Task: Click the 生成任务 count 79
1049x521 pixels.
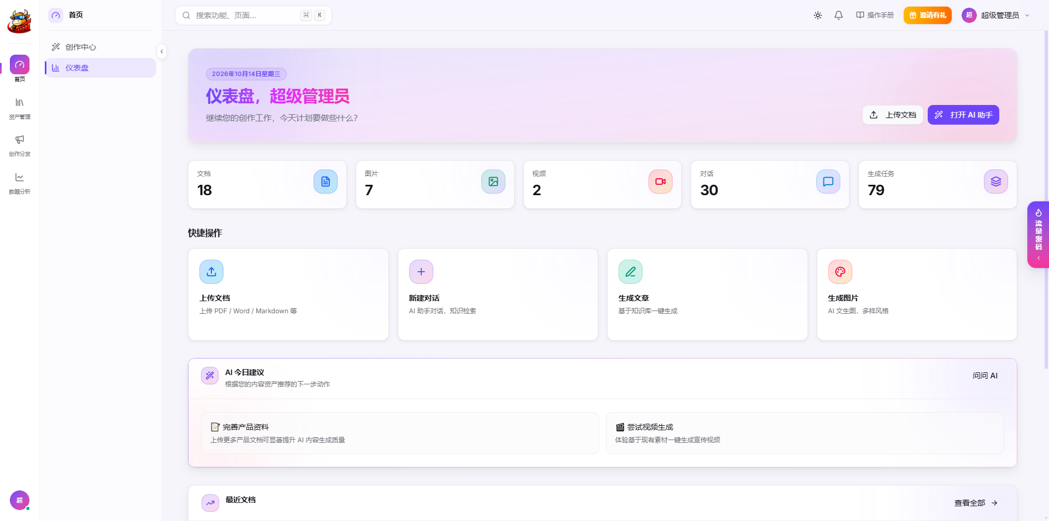Action: pos(876,190)
